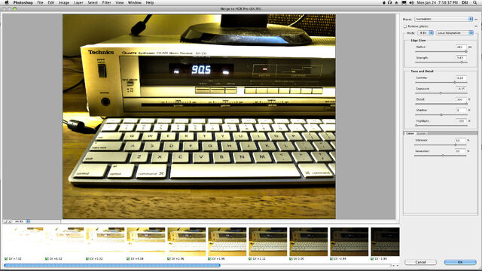The image size is (482, 271).
Task: Open the Filter menu
Action: pos(106,2)
